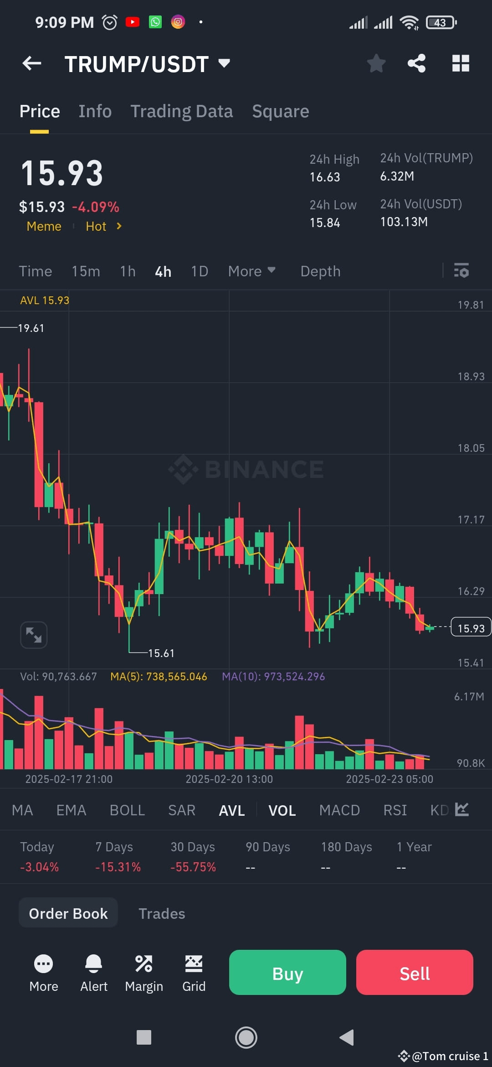
Task: Enable the RSI indicator
Action: coord(395,810)
